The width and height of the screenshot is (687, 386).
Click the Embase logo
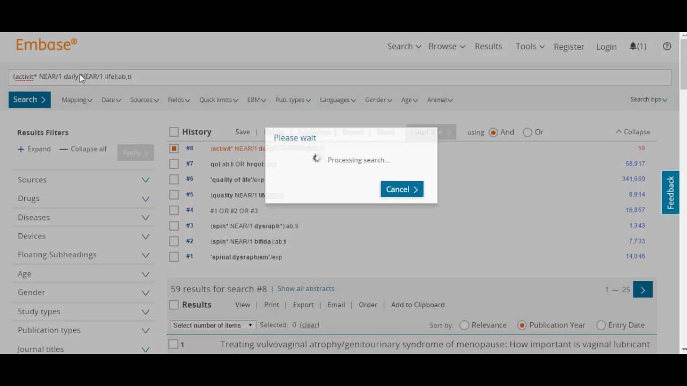pyautogui.click(x=47, y=44)
